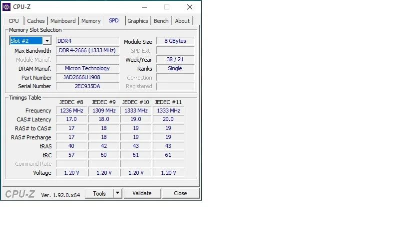Click the JEDEC #8 column header

(x=71, y=102)
